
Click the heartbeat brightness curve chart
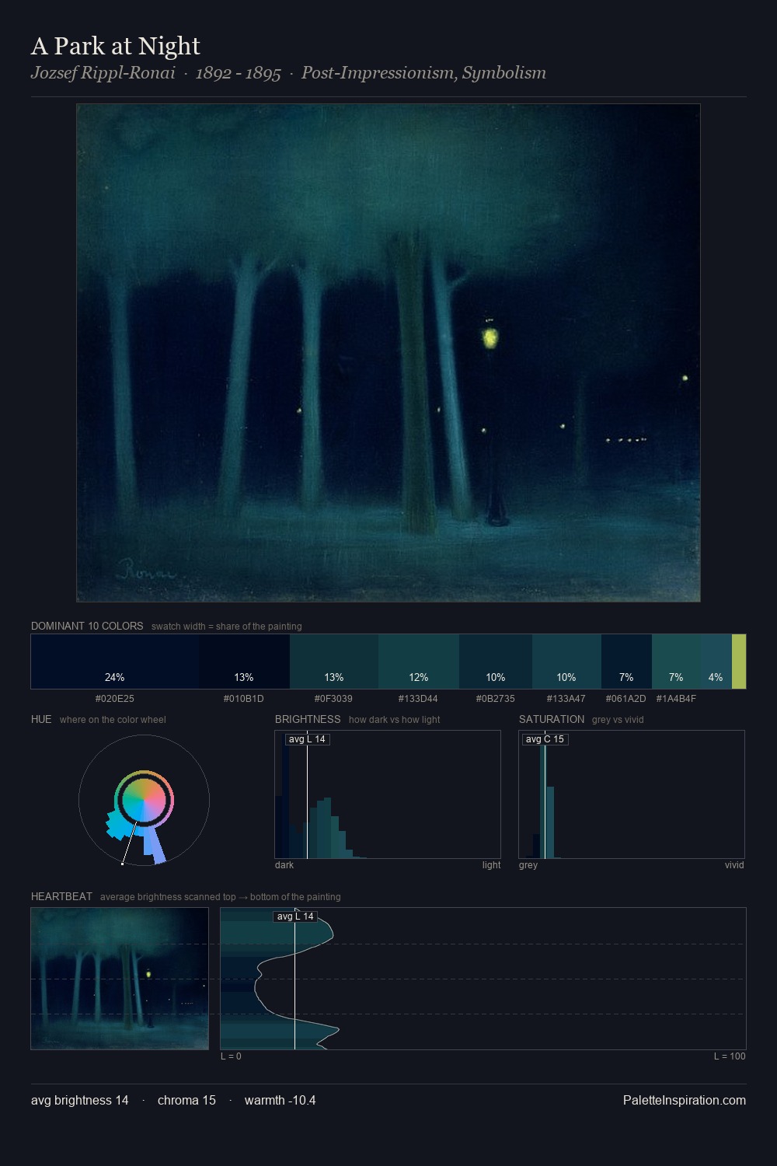(483, 979)
